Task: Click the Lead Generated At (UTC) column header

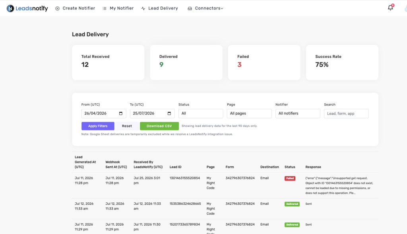Action: pyautogui.click(x=85, y=162)
